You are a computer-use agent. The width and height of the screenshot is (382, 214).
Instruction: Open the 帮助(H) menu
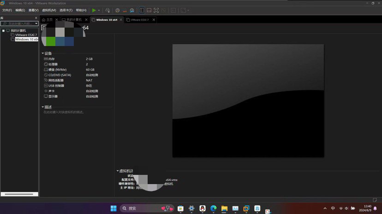(81, 10)
